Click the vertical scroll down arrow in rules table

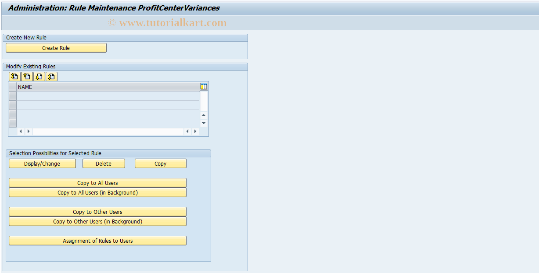coord(204,123)
